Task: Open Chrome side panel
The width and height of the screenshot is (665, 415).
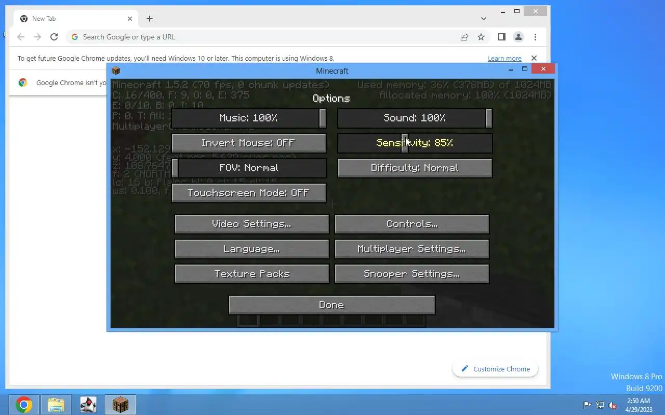Action: tap(501, 37)
